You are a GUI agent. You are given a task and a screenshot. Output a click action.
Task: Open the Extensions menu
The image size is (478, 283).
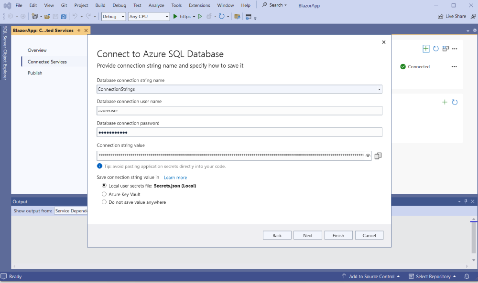point(199,5)
